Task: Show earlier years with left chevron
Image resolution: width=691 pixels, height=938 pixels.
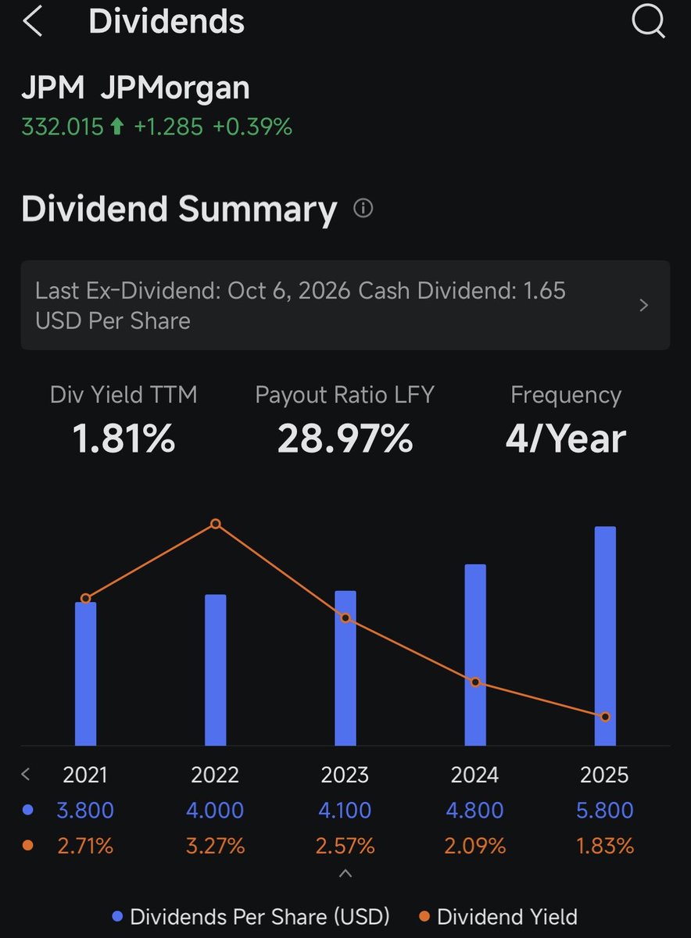Action: click(x=26, y=775)
